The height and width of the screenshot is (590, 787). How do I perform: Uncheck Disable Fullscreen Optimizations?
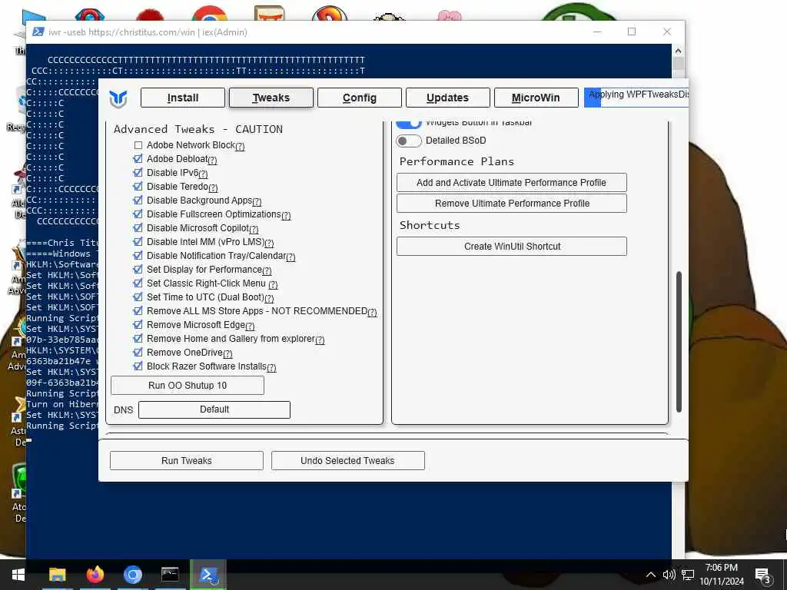pyautogui.click(x=138, y=214)
